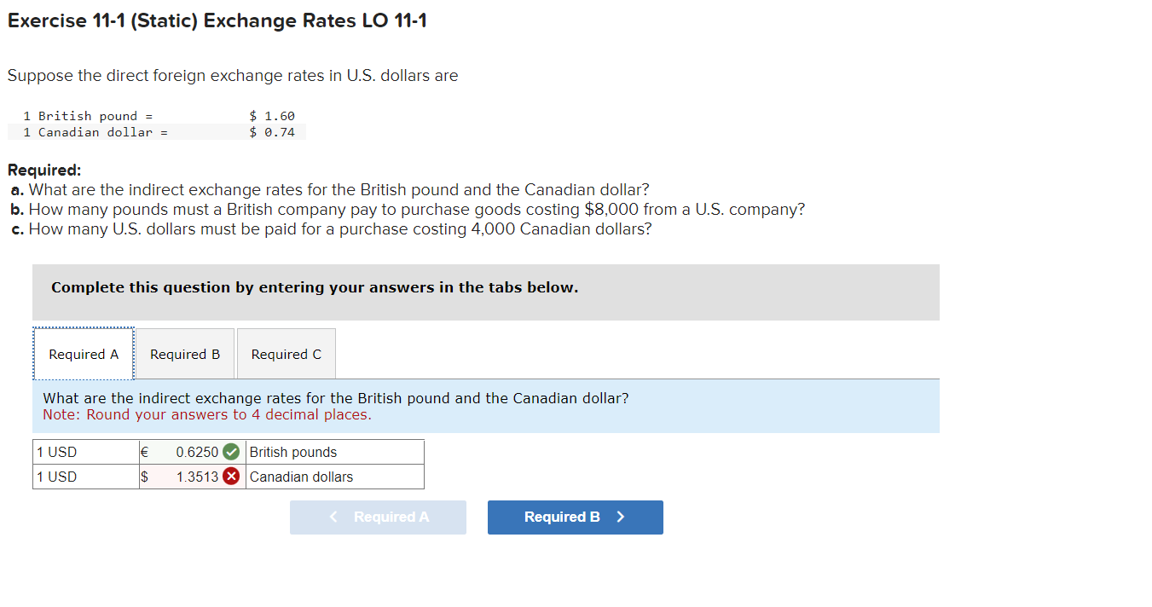Click the red X error indicator
The image size is (1152, 607).
pos(230,477)
